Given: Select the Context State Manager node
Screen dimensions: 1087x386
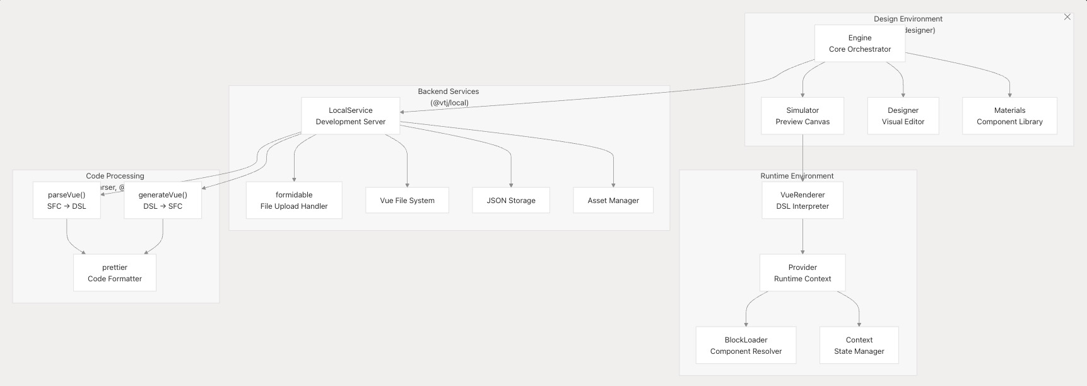Looking at the screenshot, I should [x=859, y=346].
